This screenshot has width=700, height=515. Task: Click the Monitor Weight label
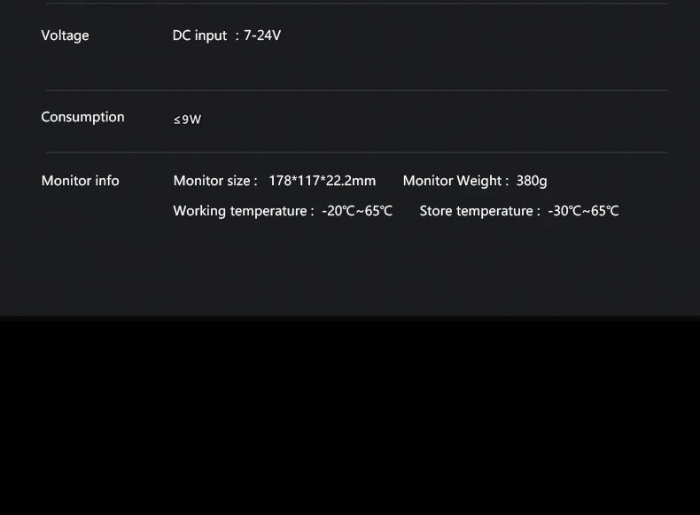pos(455,181)
